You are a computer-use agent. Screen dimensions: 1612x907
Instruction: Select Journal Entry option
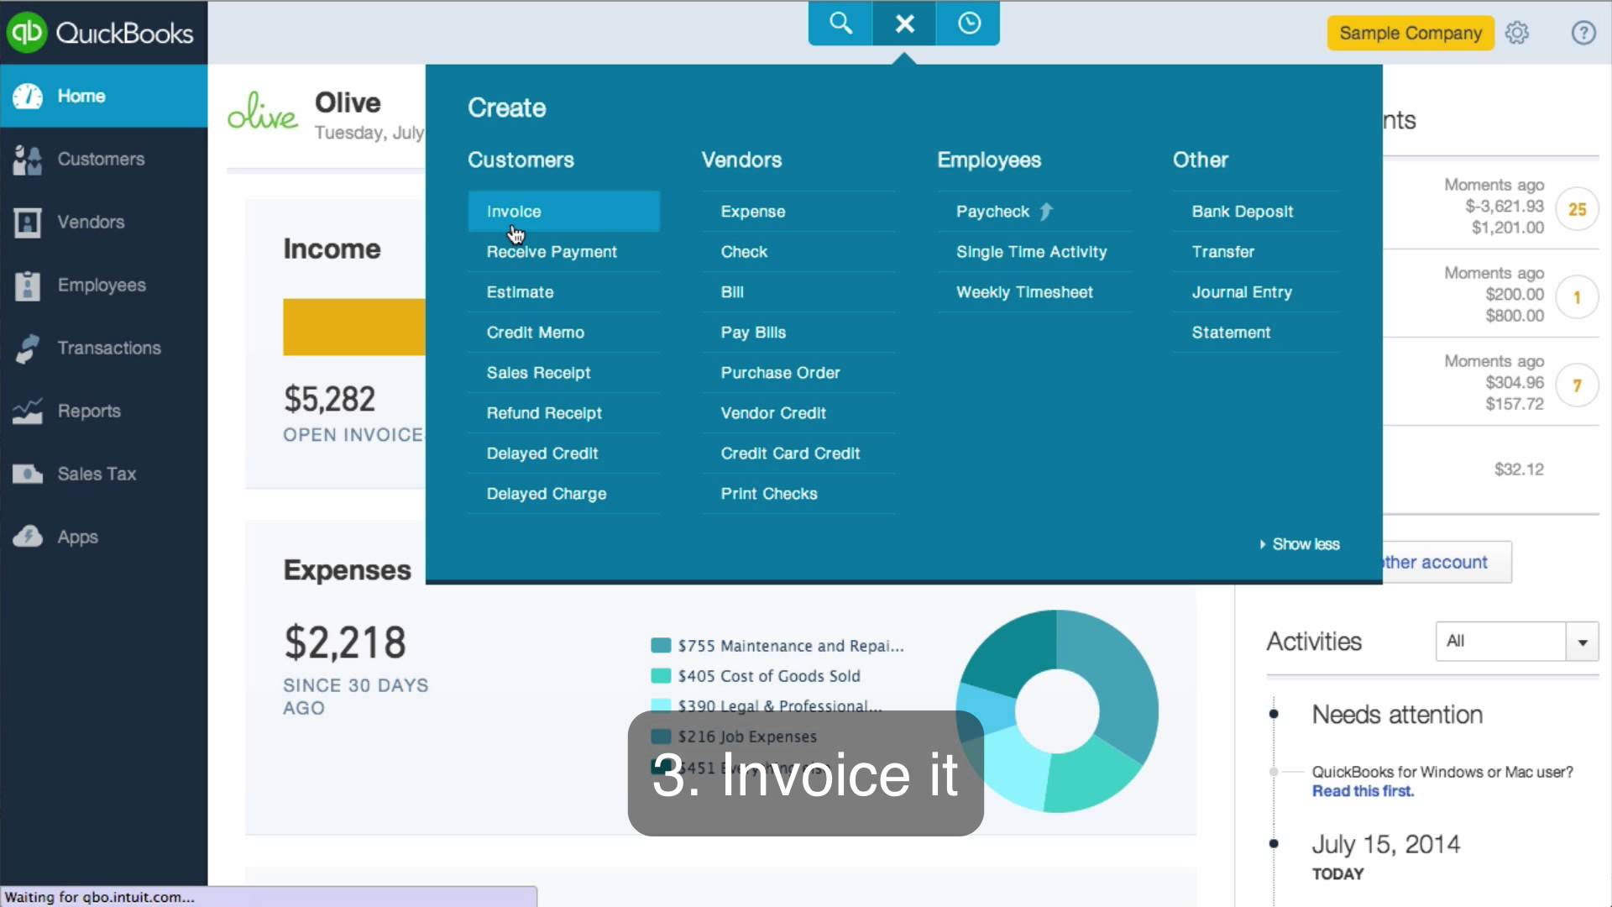[x=1255, y=292]
